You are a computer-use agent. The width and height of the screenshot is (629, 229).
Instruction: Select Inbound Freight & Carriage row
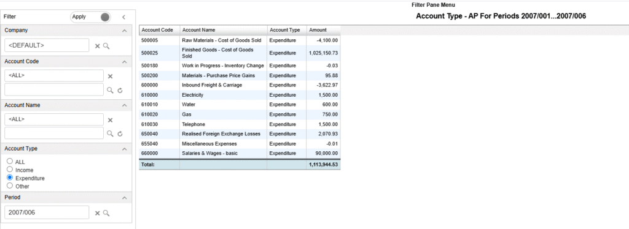pyautogui.click(x=240, y=85)
